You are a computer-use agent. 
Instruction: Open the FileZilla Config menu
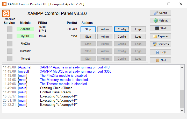pos(122,44)
